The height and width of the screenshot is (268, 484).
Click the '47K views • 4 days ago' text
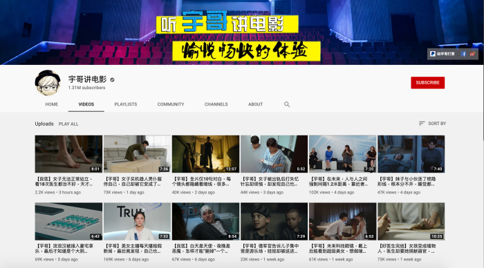pos(399,192)
